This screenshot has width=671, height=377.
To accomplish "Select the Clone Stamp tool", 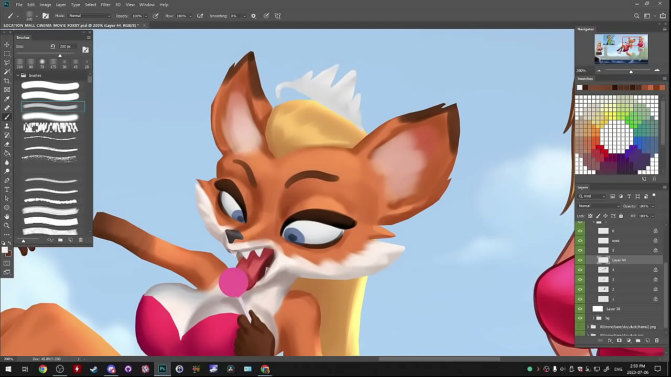I will [x=7, y=126].
